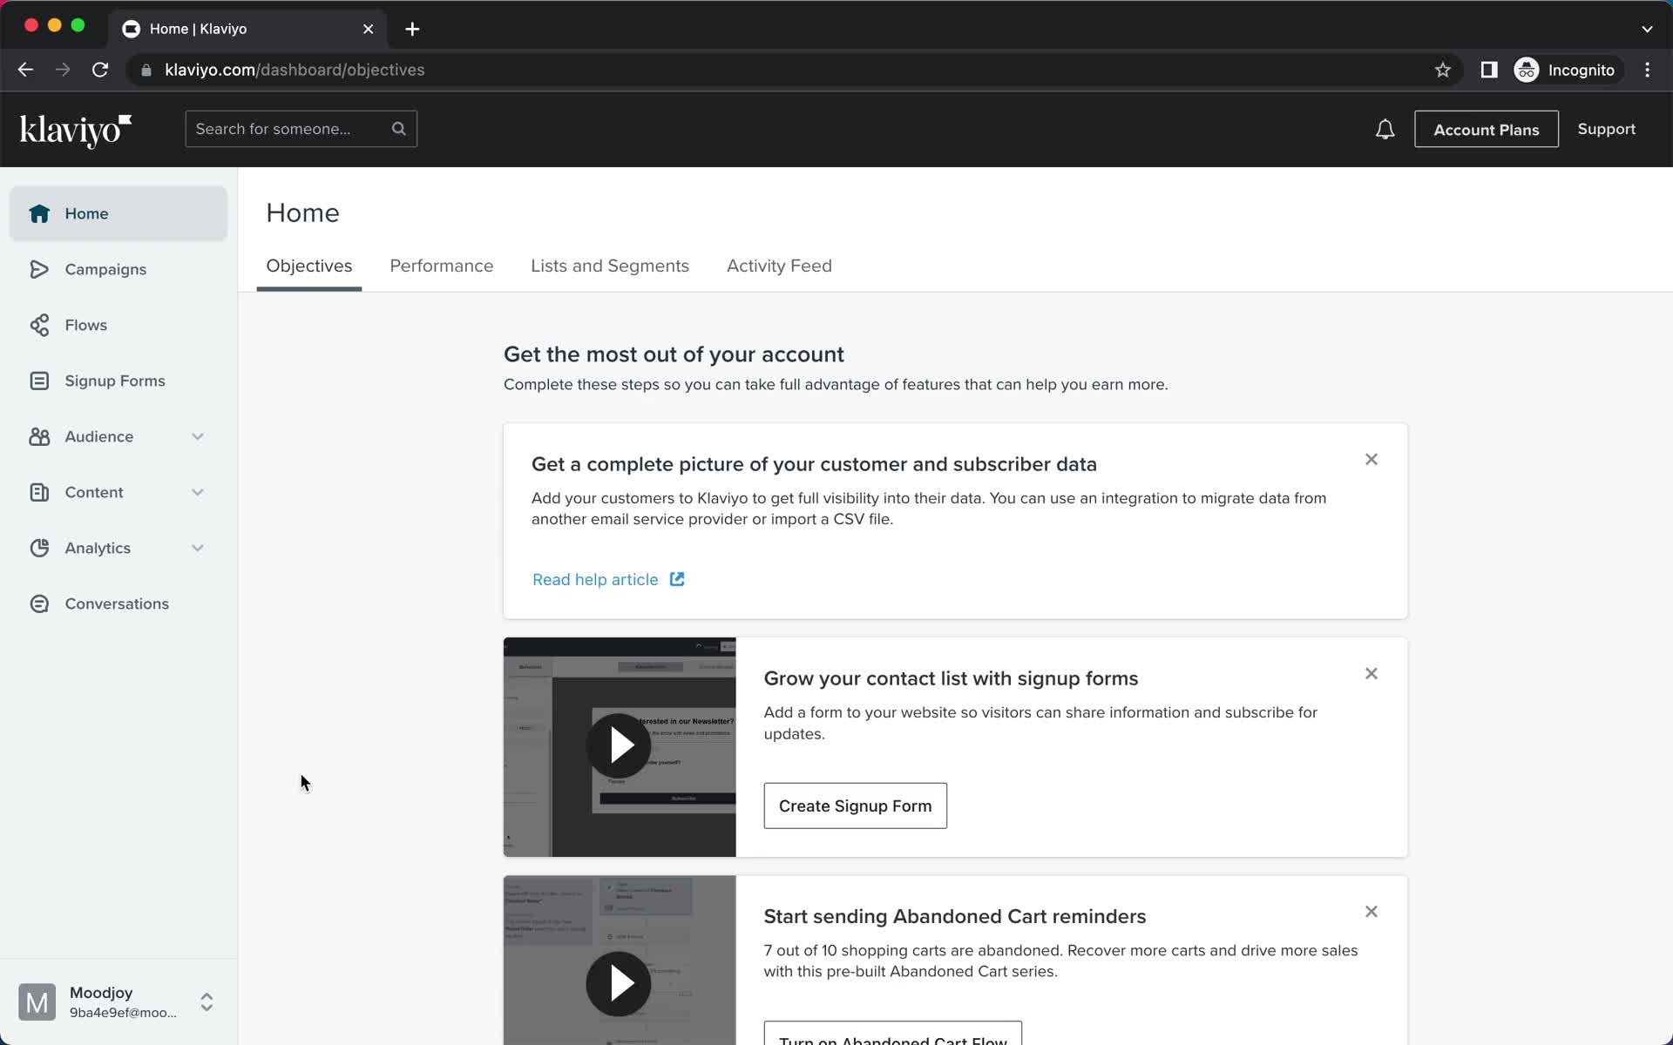Open the browser tab list dropdown
This screenshot has height=1045, width=1673.
coord(1647,29)
